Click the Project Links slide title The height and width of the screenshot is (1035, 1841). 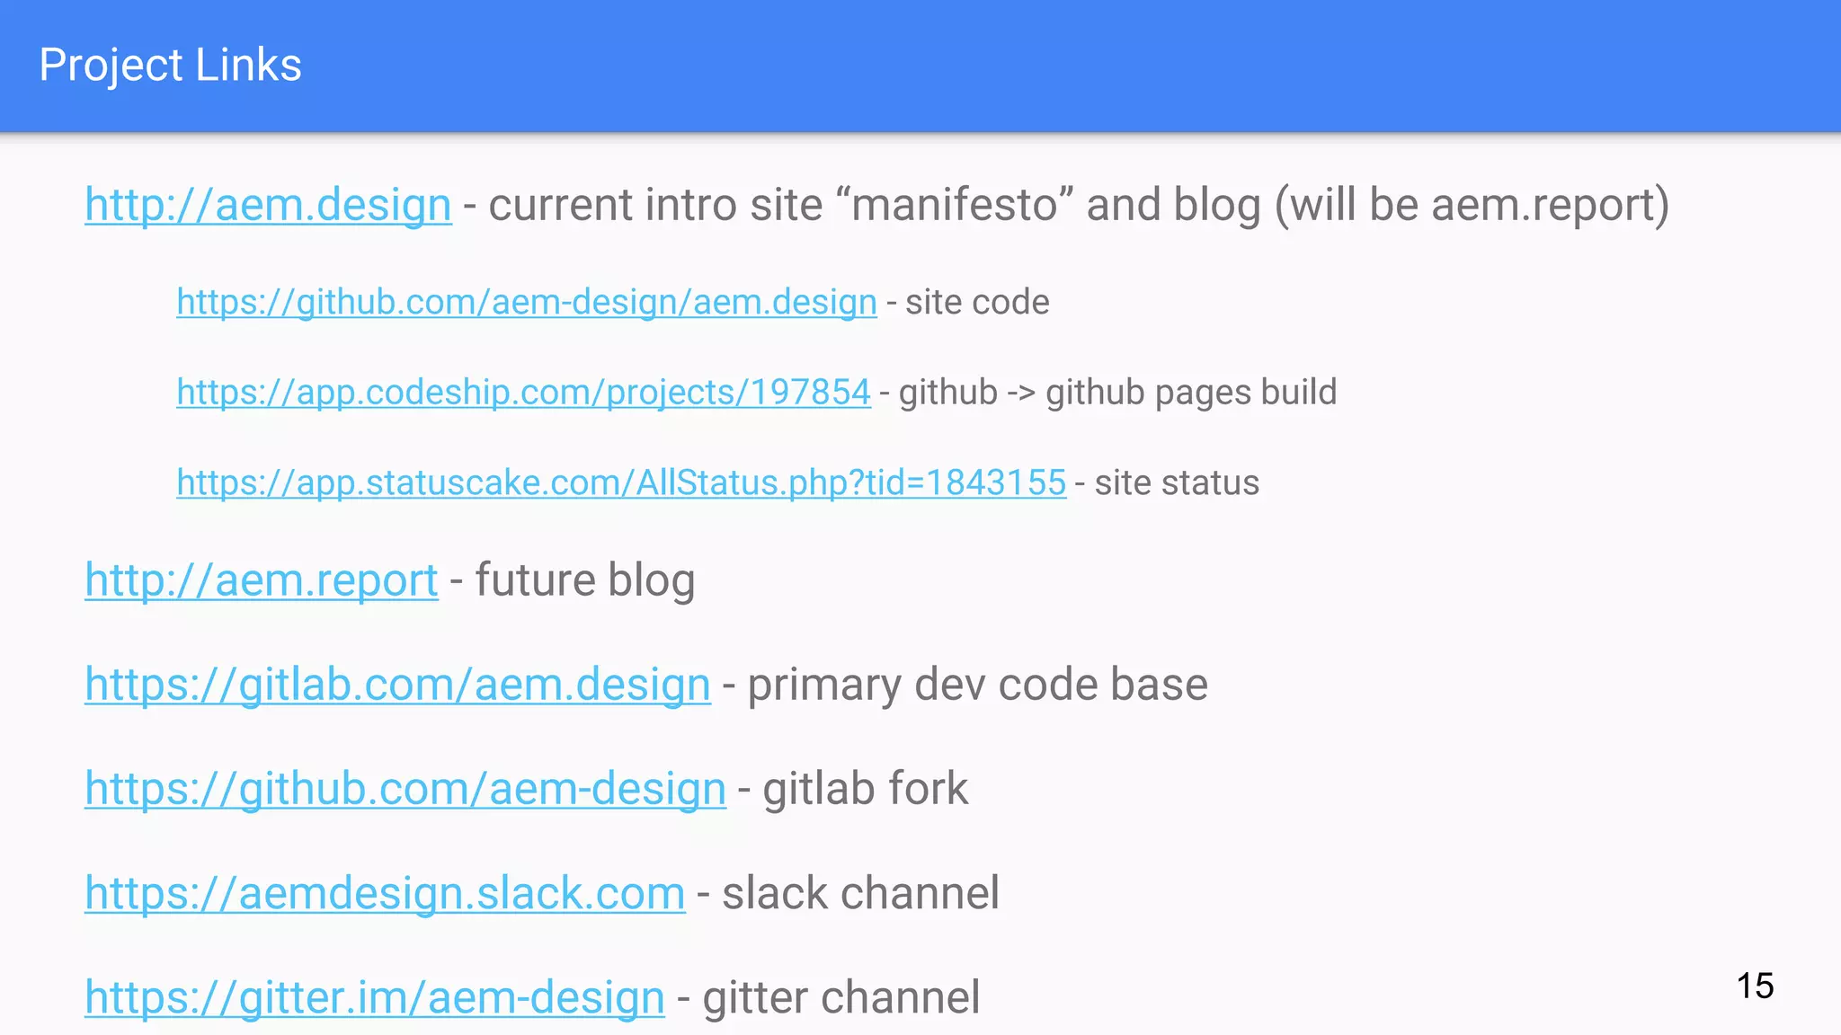point(171,66)
